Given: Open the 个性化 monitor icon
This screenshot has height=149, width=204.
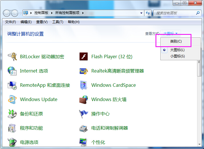Looking at the screenshot, I should tap(83, 142).
